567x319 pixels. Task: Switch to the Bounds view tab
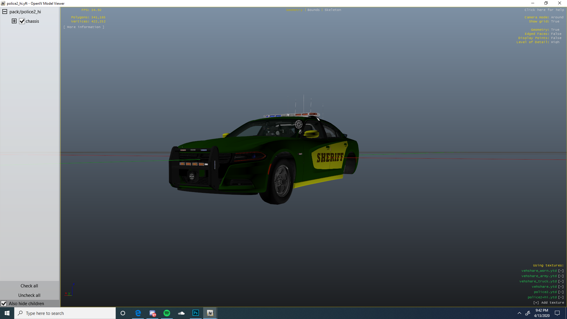[313, 10]
